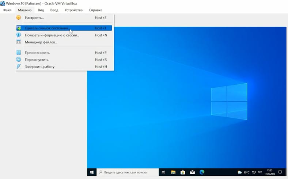
Task: Choose Приостановить in the menu
Action: click(64, 53)
